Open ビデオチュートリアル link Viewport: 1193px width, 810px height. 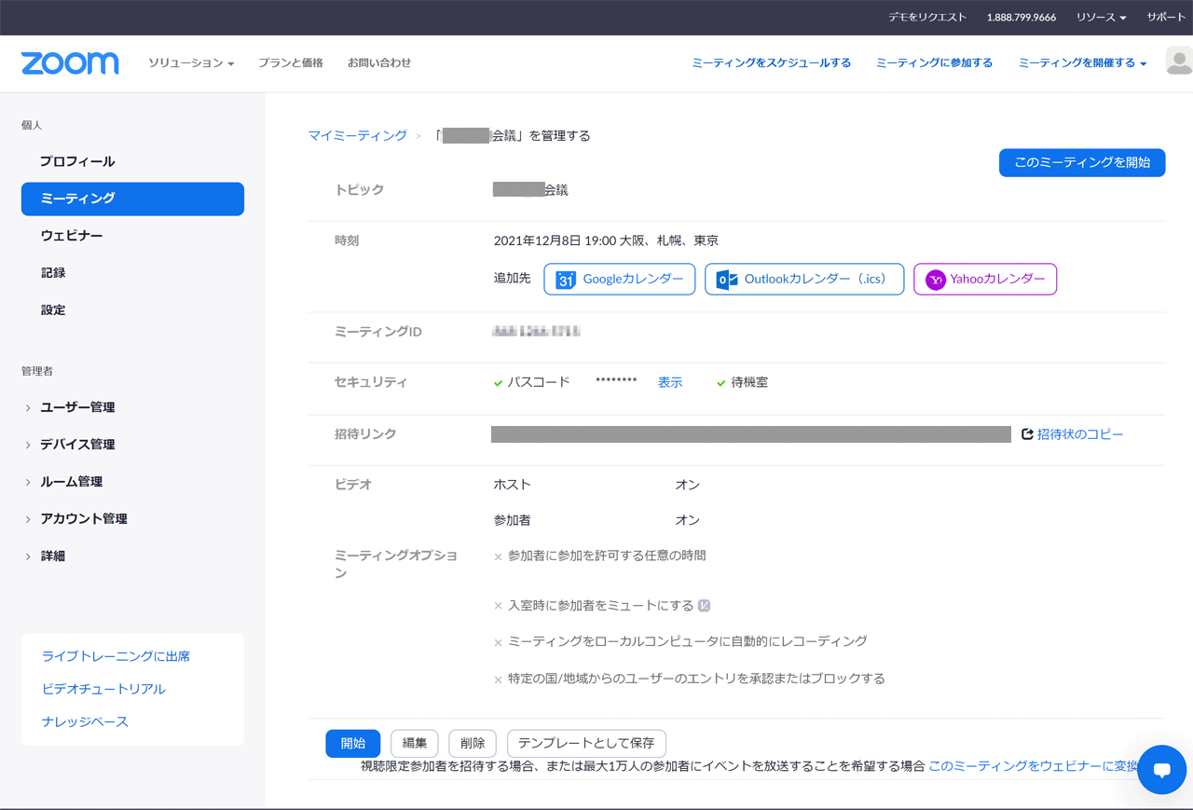103,689
